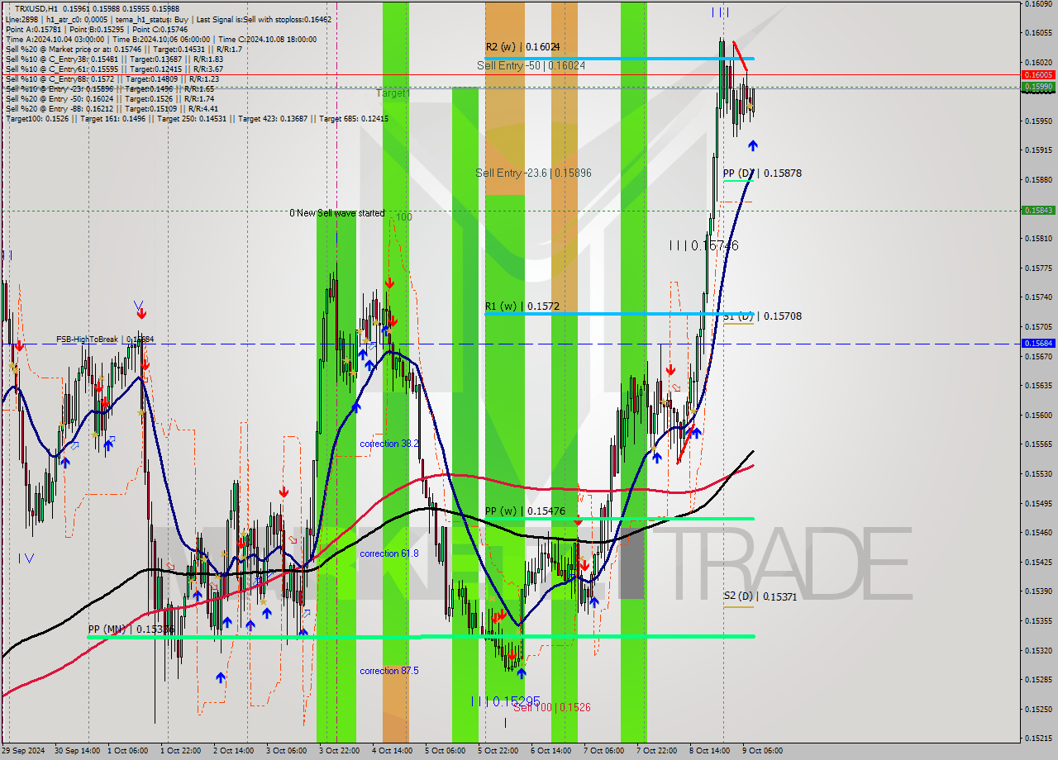Click the S2 (D) | 0.15371 label
Screen dimensions: 1058x760
coord(760,596)
